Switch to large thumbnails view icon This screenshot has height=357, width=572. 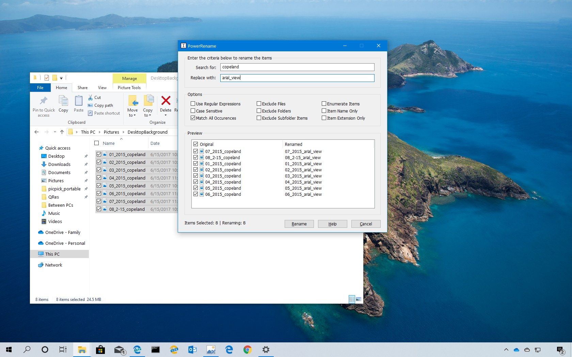359,299
